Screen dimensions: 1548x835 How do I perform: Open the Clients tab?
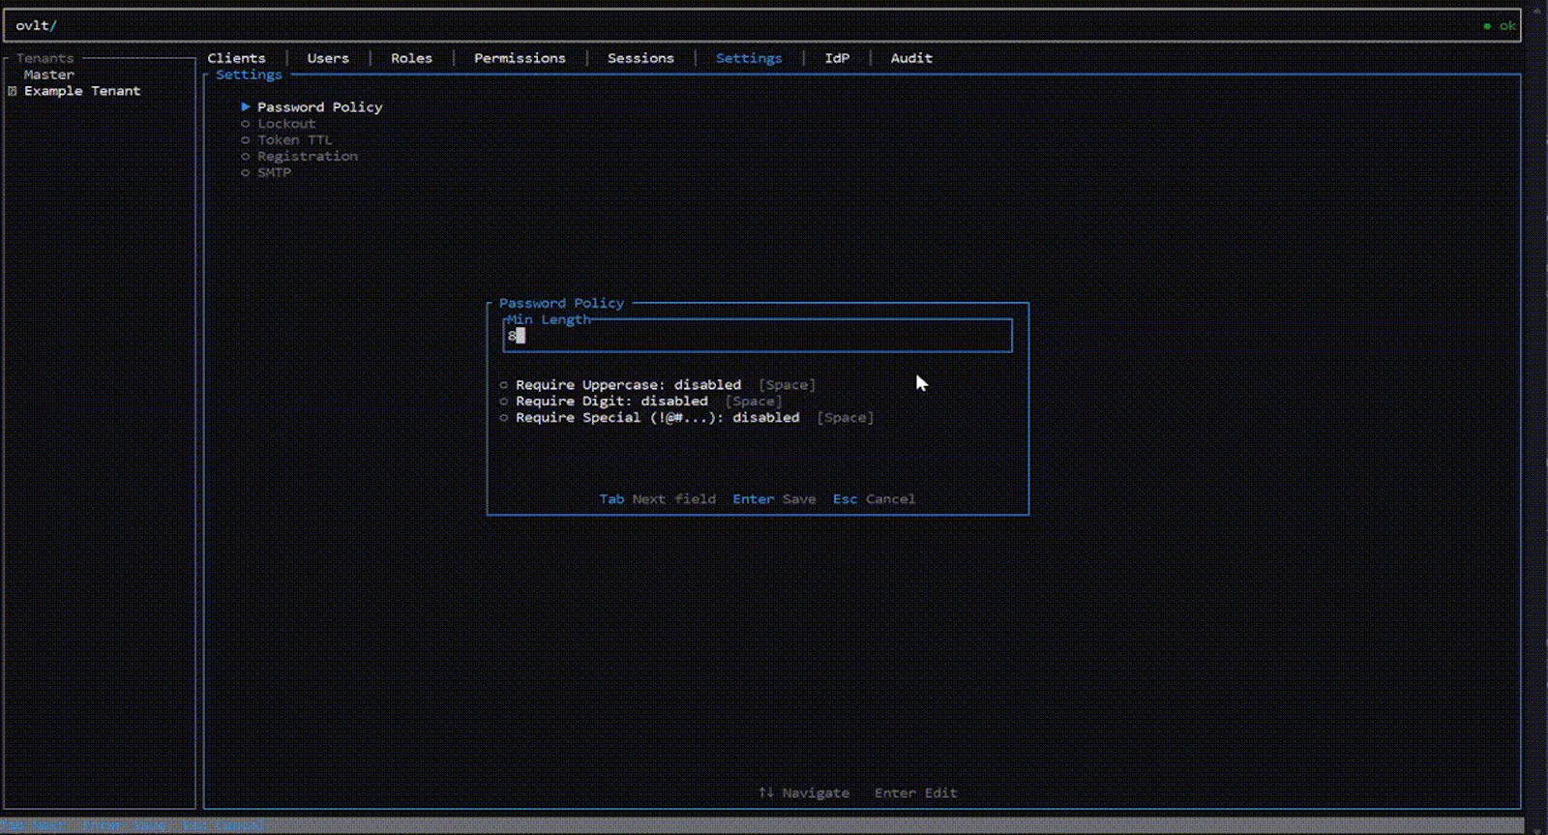click(236, 58)
